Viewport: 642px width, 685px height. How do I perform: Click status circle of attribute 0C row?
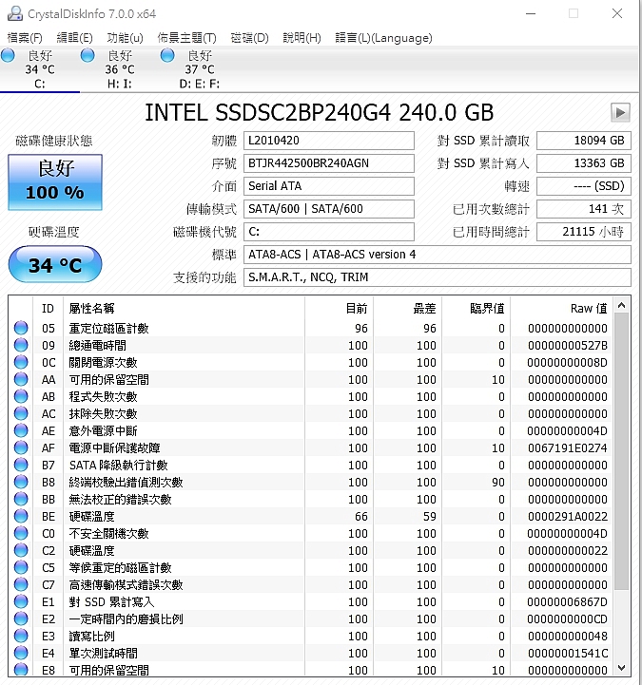(21, 362)
